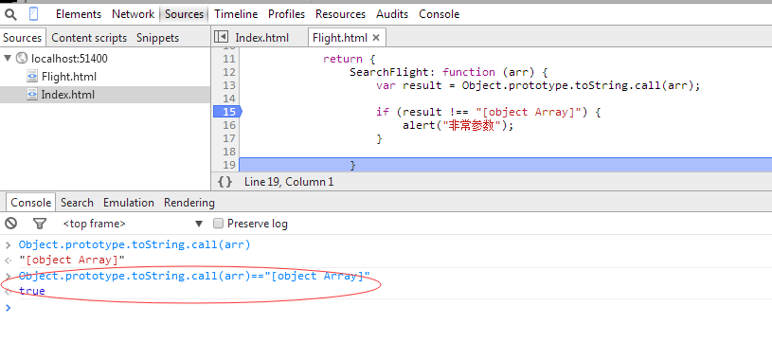Go to the Profiles panel
This screenshot has height=360, width=772.
[287, 14]
